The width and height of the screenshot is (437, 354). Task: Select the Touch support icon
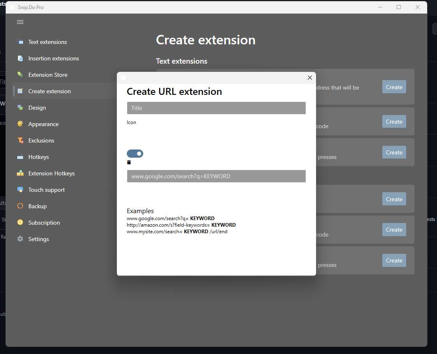20,189
